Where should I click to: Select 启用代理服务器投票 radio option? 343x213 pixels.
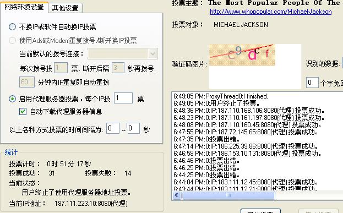[x=12, y=99]
